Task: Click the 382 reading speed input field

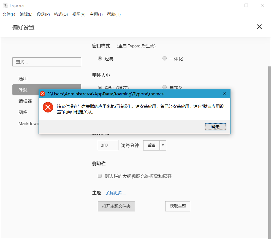Action: pyautogui.click(x=108, y=145)
